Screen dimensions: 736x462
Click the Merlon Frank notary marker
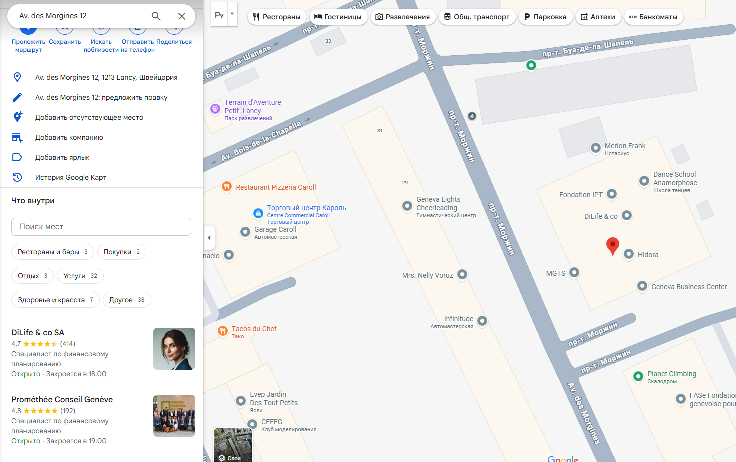[596, 147]
